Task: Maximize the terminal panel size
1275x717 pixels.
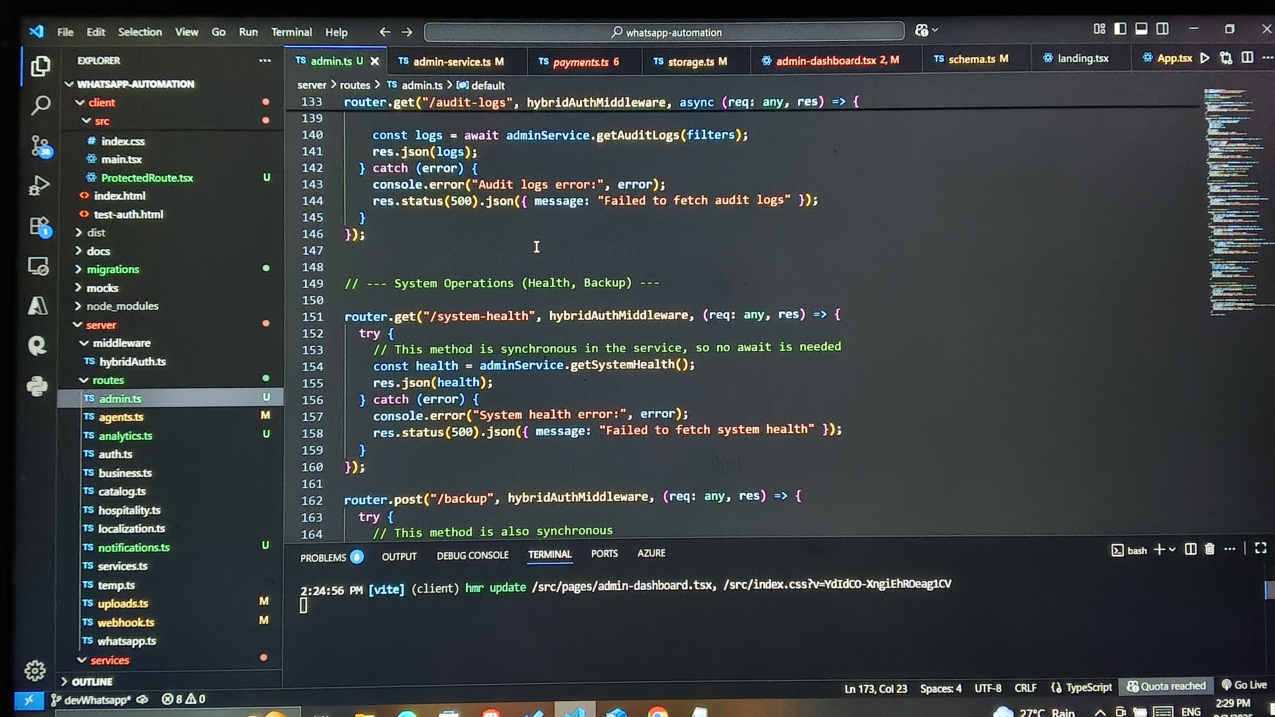Action: [1261, 548]
